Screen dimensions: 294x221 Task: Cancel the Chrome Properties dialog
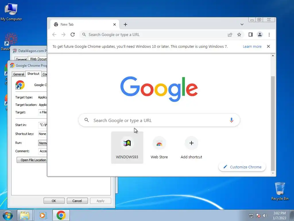tap(77, 201)
